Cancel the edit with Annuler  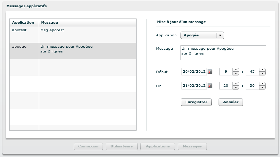pyautogui.click(x=231, y=102)
